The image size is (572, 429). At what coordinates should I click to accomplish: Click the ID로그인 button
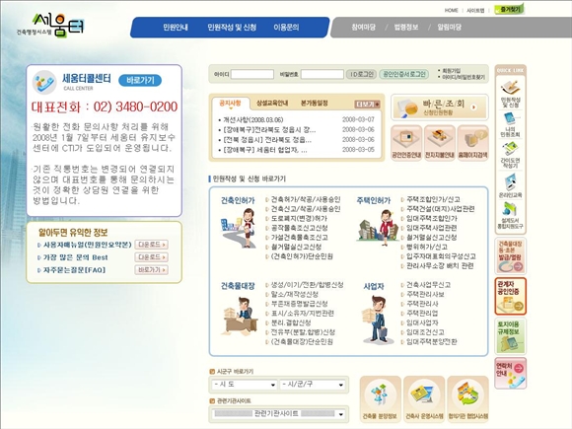click(x=361, y=74)
